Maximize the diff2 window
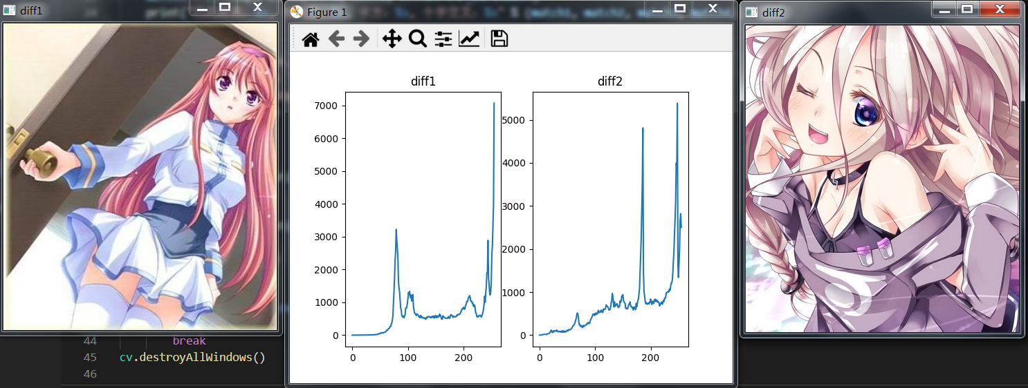Viewport: 1028px width, 388px height. point(967,8)
